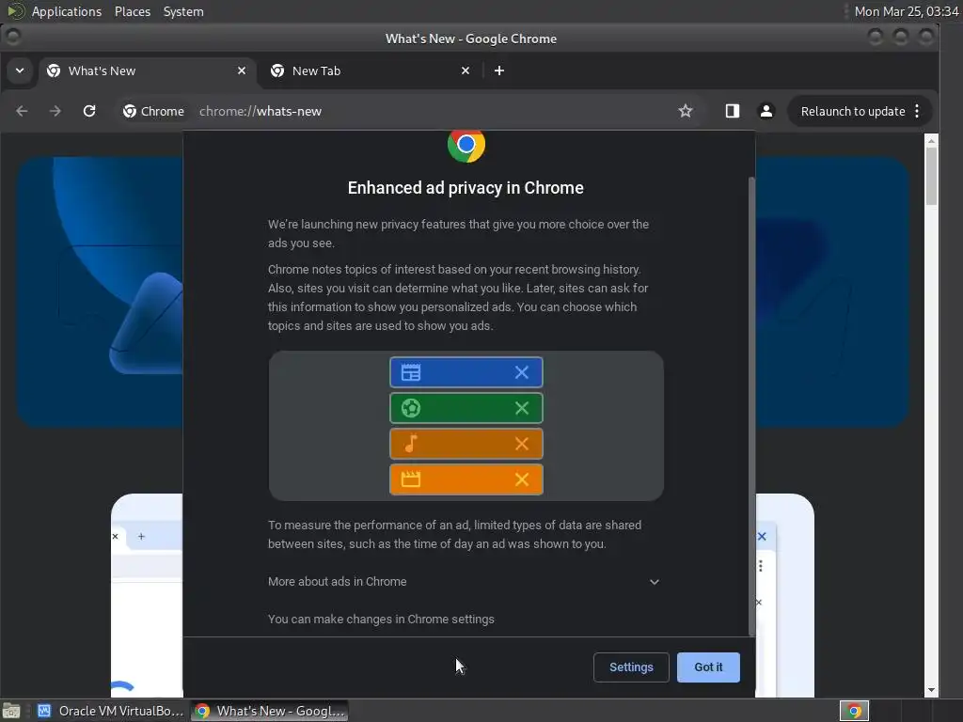Remove the blue news topic chip
The width and height of the screenshot is (963, 722).
point(521,372)
